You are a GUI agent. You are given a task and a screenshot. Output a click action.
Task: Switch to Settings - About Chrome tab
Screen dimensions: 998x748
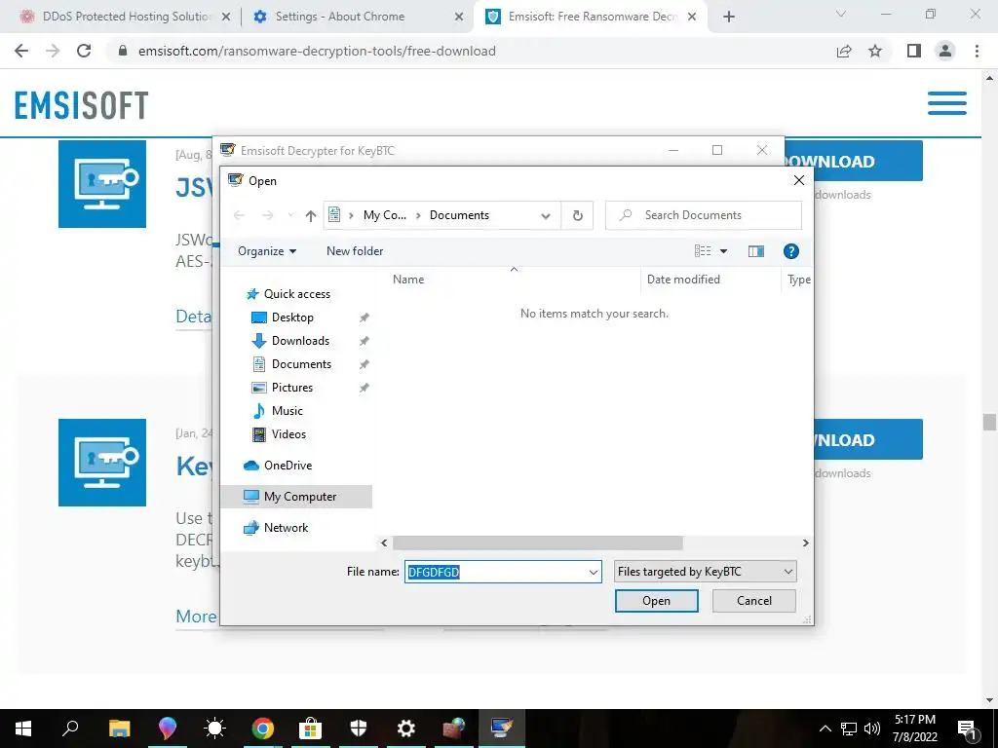[x=357, y=17]
